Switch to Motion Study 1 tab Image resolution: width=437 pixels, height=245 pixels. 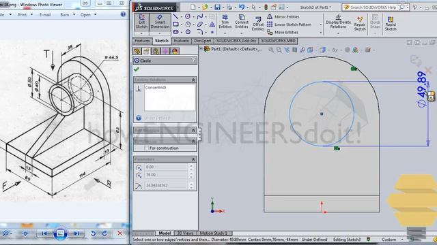point(214,233)
